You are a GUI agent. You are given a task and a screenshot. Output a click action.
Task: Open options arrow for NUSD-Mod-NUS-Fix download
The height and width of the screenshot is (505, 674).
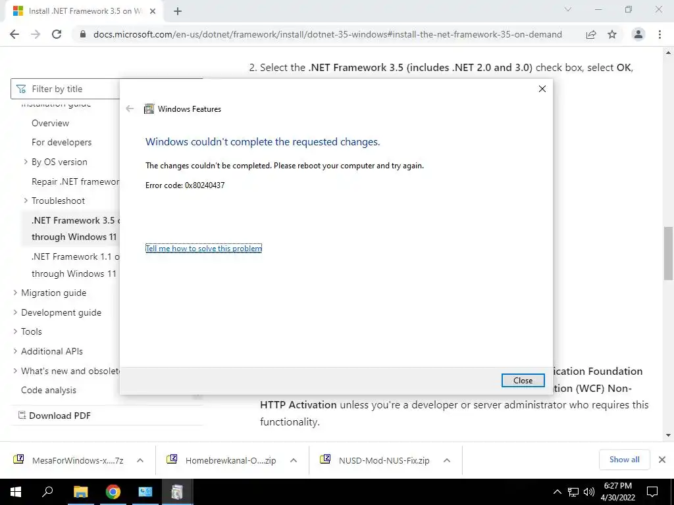pos(447,460)
